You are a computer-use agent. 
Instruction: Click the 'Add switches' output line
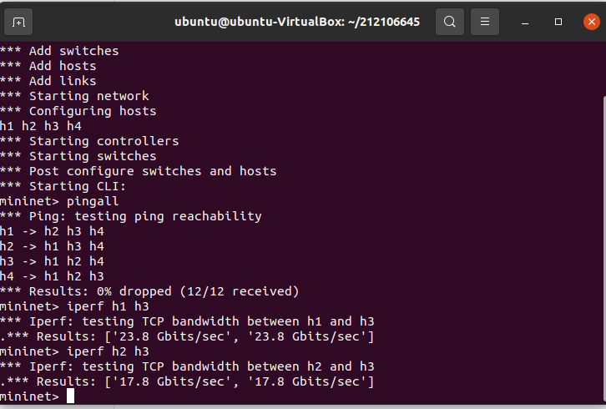point(59,51)
